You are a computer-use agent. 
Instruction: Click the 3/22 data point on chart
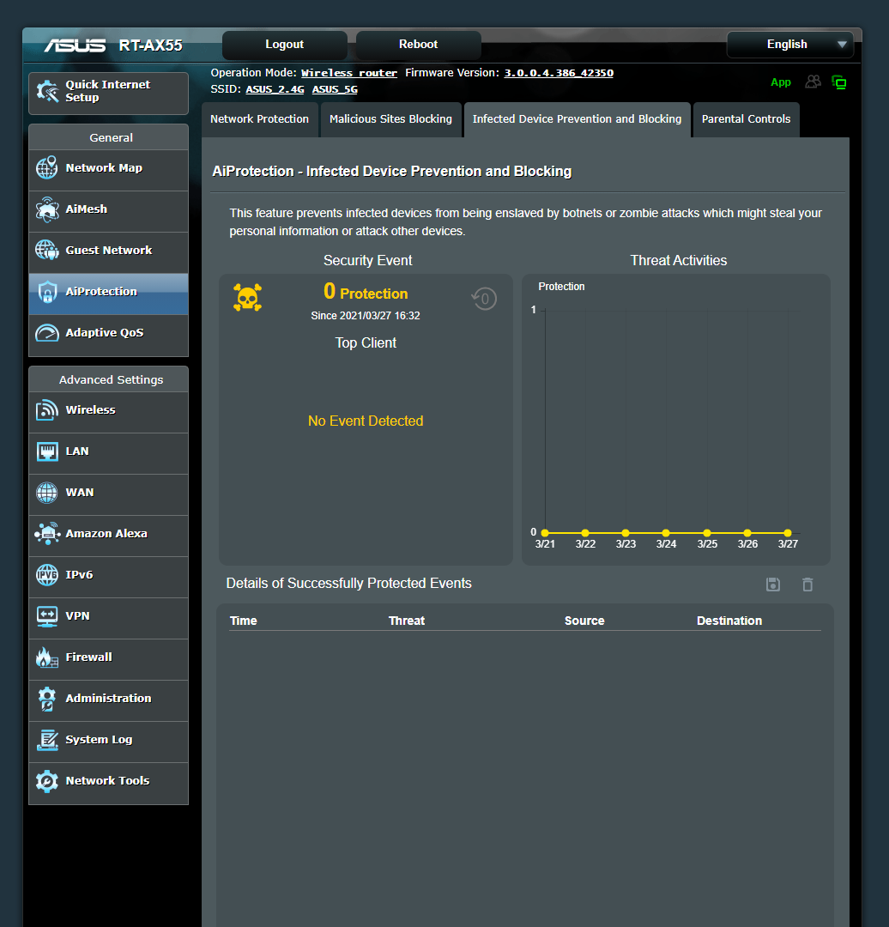pos(585,533)
